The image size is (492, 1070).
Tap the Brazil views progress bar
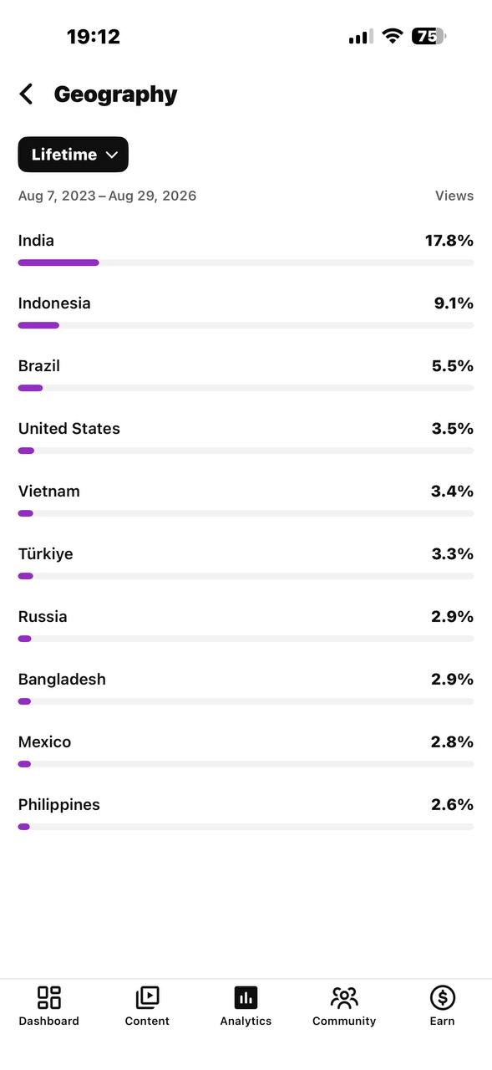(x=246, y=388)
